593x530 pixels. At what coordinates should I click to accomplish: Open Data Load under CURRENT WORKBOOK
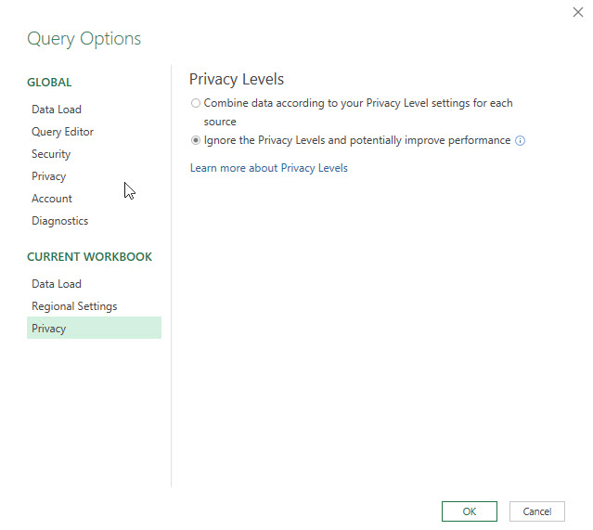click(x=57, y=284)
